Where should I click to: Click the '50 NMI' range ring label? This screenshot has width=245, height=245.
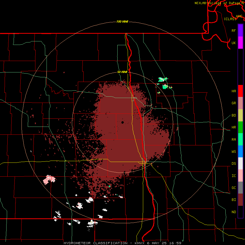[x=122, y=72]
